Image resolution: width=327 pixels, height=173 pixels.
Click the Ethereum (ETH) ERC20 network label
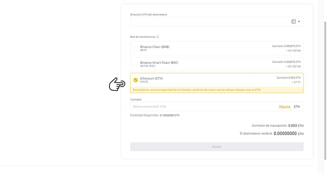151,79
